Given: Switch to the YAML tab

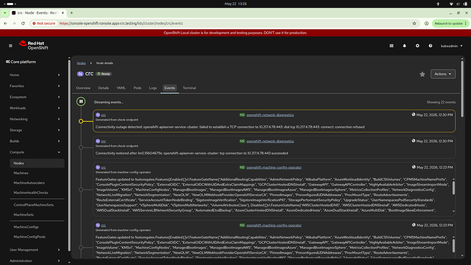Looking at the screenshot, I should click(x=121, y=88).
